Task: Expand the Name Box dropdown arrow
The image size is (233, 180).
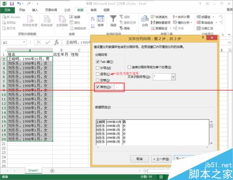Action: [24, 42]
